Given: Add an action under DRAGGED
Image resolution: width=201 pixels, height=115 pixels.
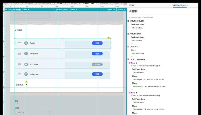Looking at the screenshot, I should click(132, 56).
